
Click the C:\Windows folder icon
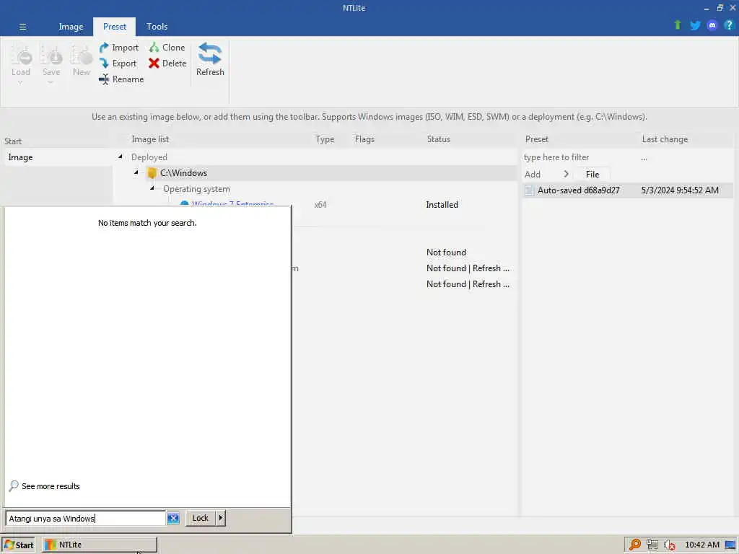tap(152, 173)
